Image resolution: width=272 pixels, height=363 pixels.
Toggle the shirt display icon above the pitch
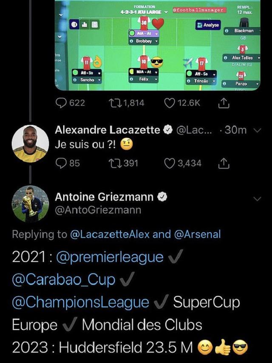(x=95, y=24)
